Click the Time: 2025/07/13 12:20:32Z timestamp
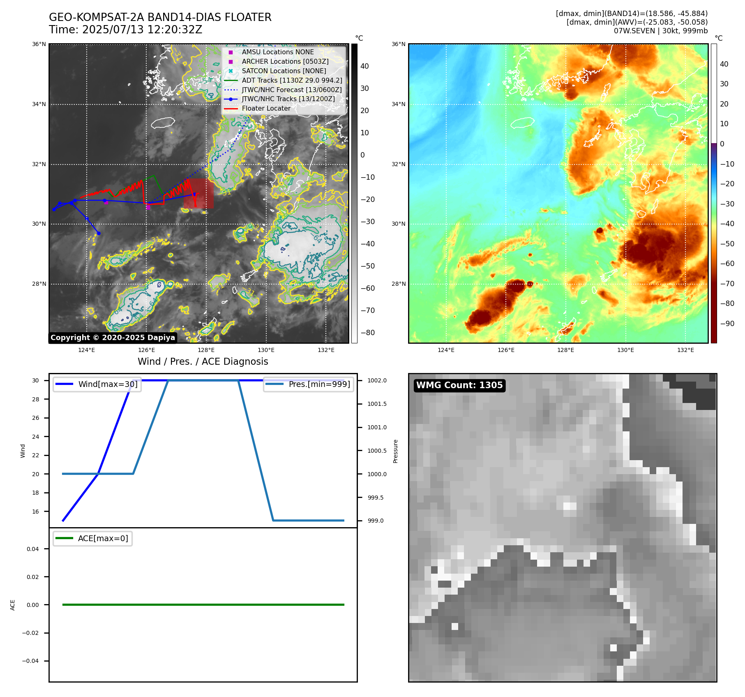 (126, 30)
